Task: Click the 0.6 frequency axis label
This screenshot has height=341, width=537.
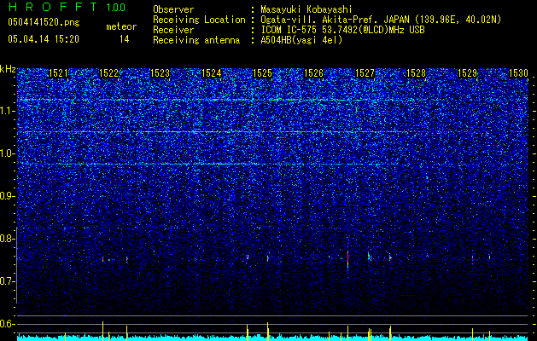Action: pyautogui.click(x=7, y=324)
